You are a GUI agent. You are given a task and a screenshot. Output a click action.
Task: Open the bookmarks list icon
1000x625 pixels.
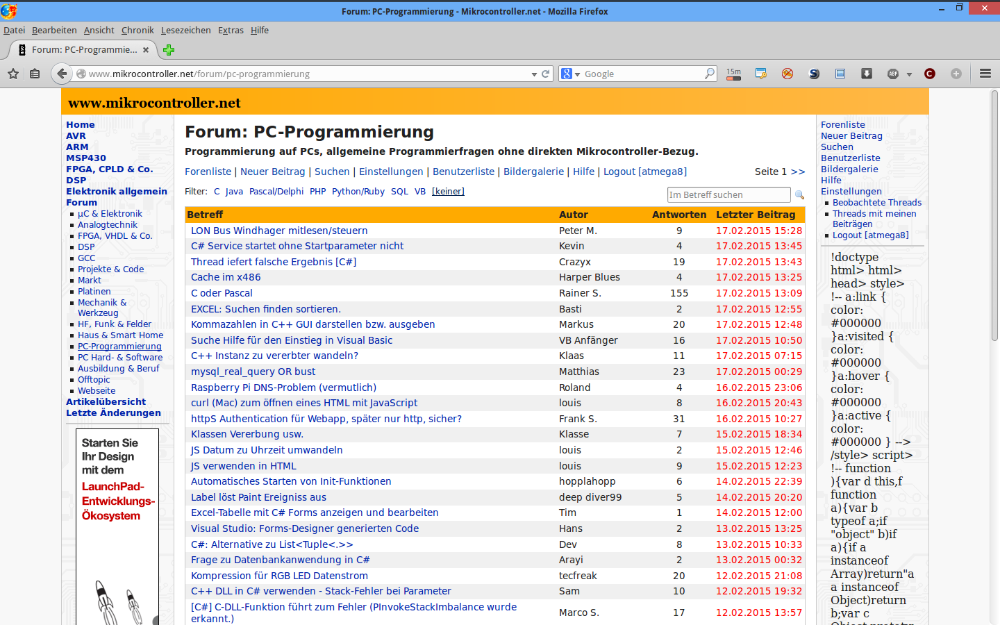pos(35,74)
